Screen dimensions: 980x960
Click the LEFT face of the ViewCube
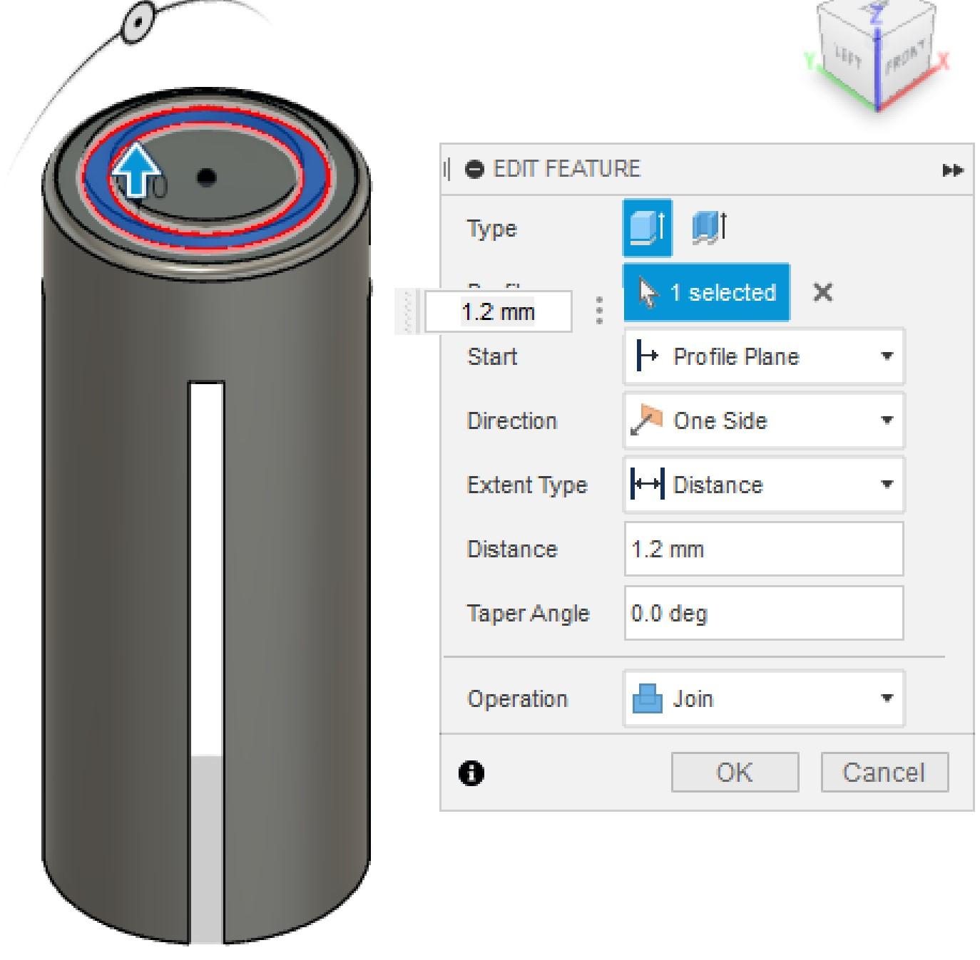point(849,57)
